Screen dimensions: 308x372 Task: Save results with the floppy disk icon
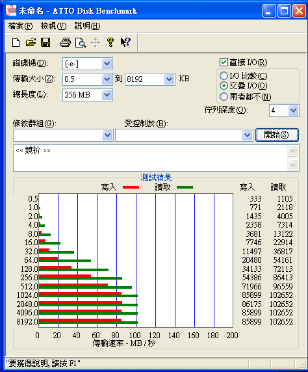(x=45, y=42)
